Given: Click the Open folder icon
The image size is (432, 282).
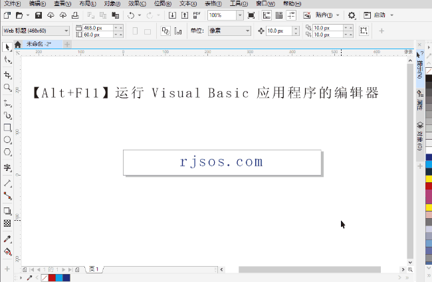Looking at the screenshot, I should 19,15.
